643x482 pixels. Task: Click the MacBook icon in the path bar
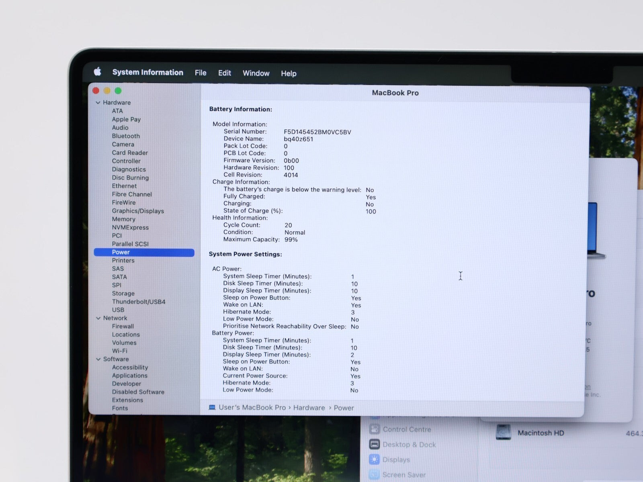(212, 407)
